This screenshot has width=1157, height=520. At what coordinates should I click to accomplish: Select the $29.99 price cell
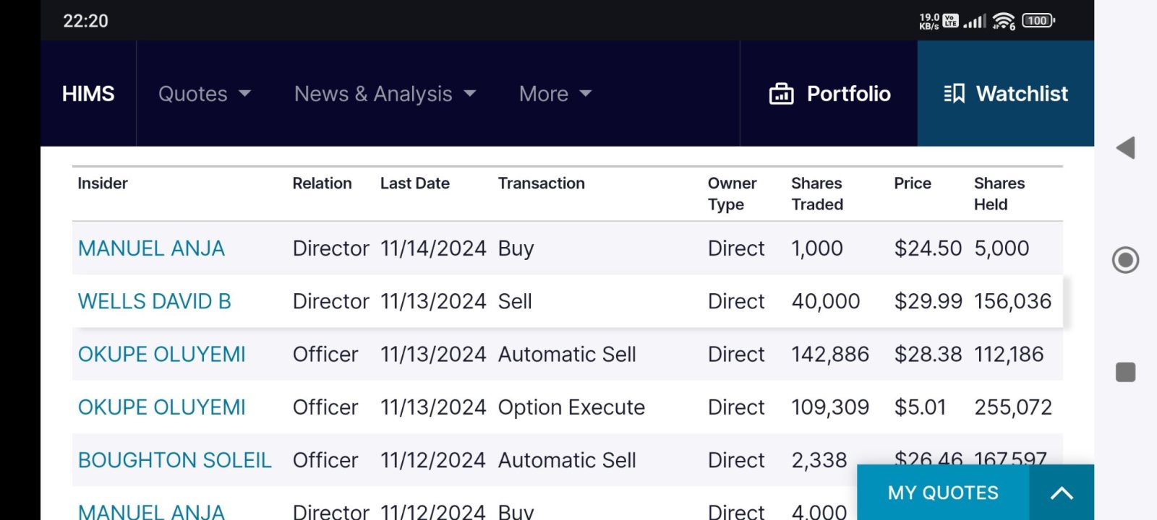(x=928, y=301)
